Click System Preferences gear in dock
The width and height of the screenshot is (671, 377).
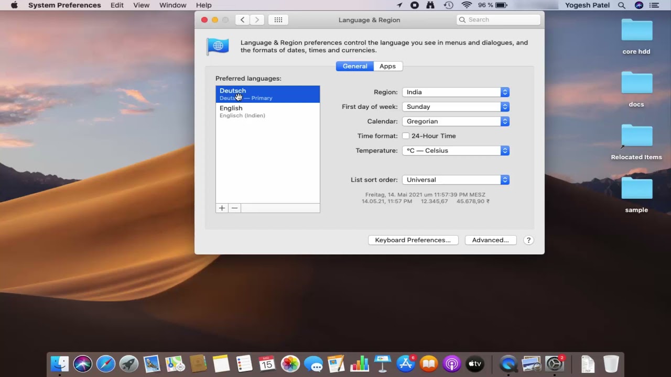554,363
